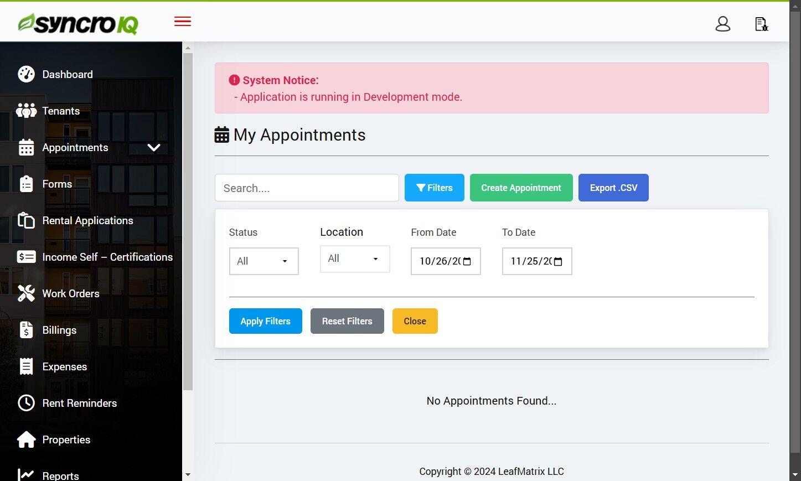Viewport: 801px width, 481px height.
Task: Click the Properties house icon
Action: pos(26,439)
